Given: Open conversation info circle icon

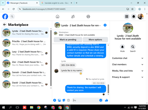Looking at the screenshot, I should click(x=105, y=25).
